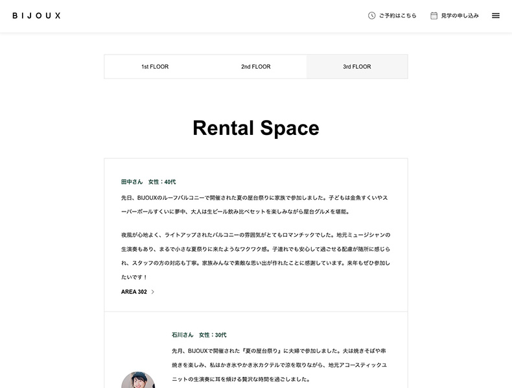Image resolution: width=512 pixels, height=388 pixels.
Task: Open the 見学の申し込み link
Action: 454,16
